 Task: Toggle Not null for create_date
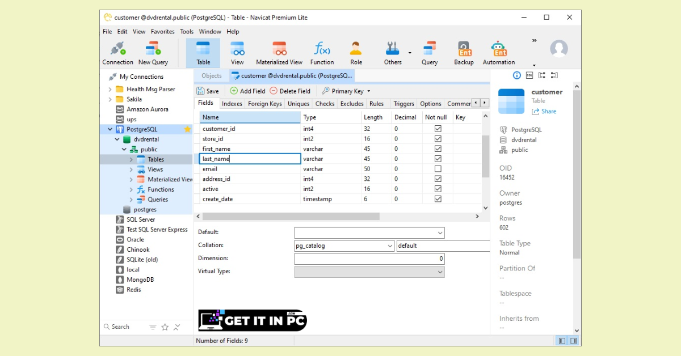438,199
